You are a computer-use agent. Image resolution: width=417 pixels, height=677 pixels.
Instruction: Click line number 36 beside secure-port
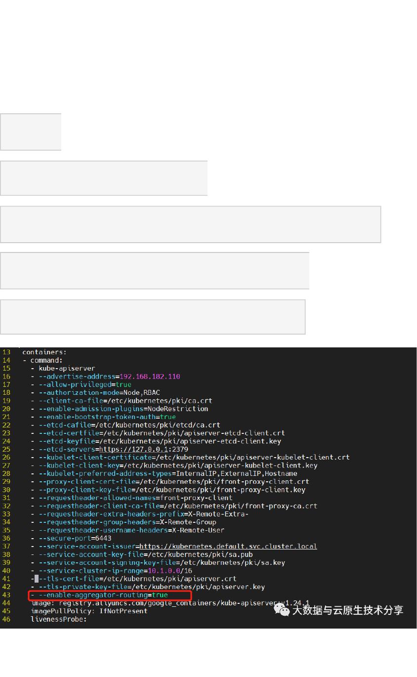point(6,538)
